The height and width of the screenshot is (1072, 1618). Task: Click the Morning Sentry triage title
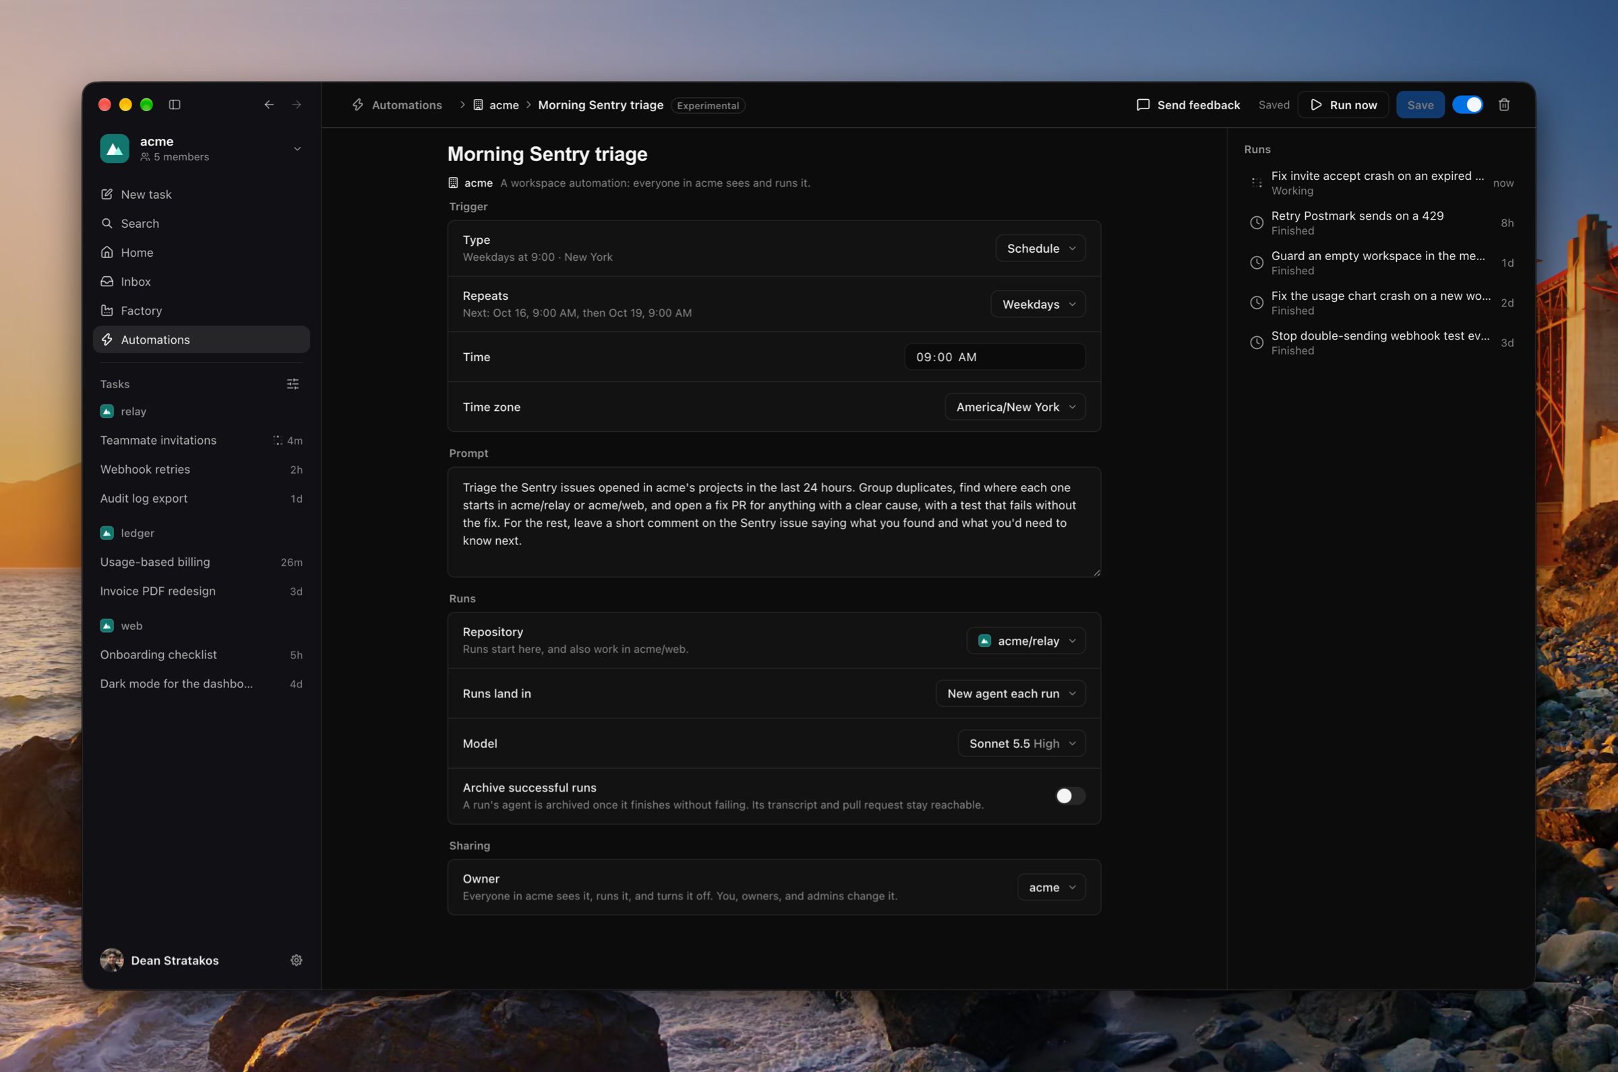click(547, 154)
